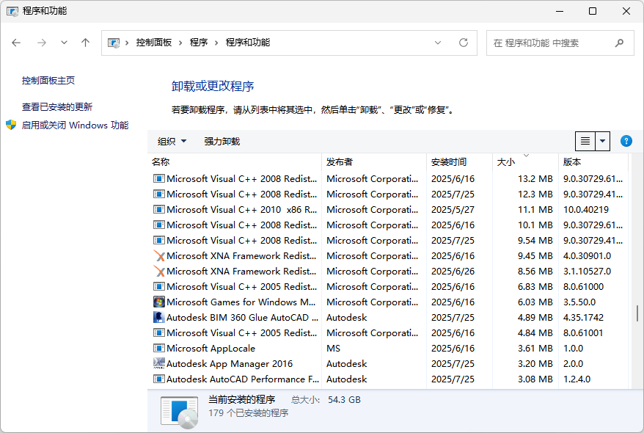Click 程序和功能 breadcrumb segment
Image resolution: width=644 pixels, height=433 pixels.
point(248,43)
